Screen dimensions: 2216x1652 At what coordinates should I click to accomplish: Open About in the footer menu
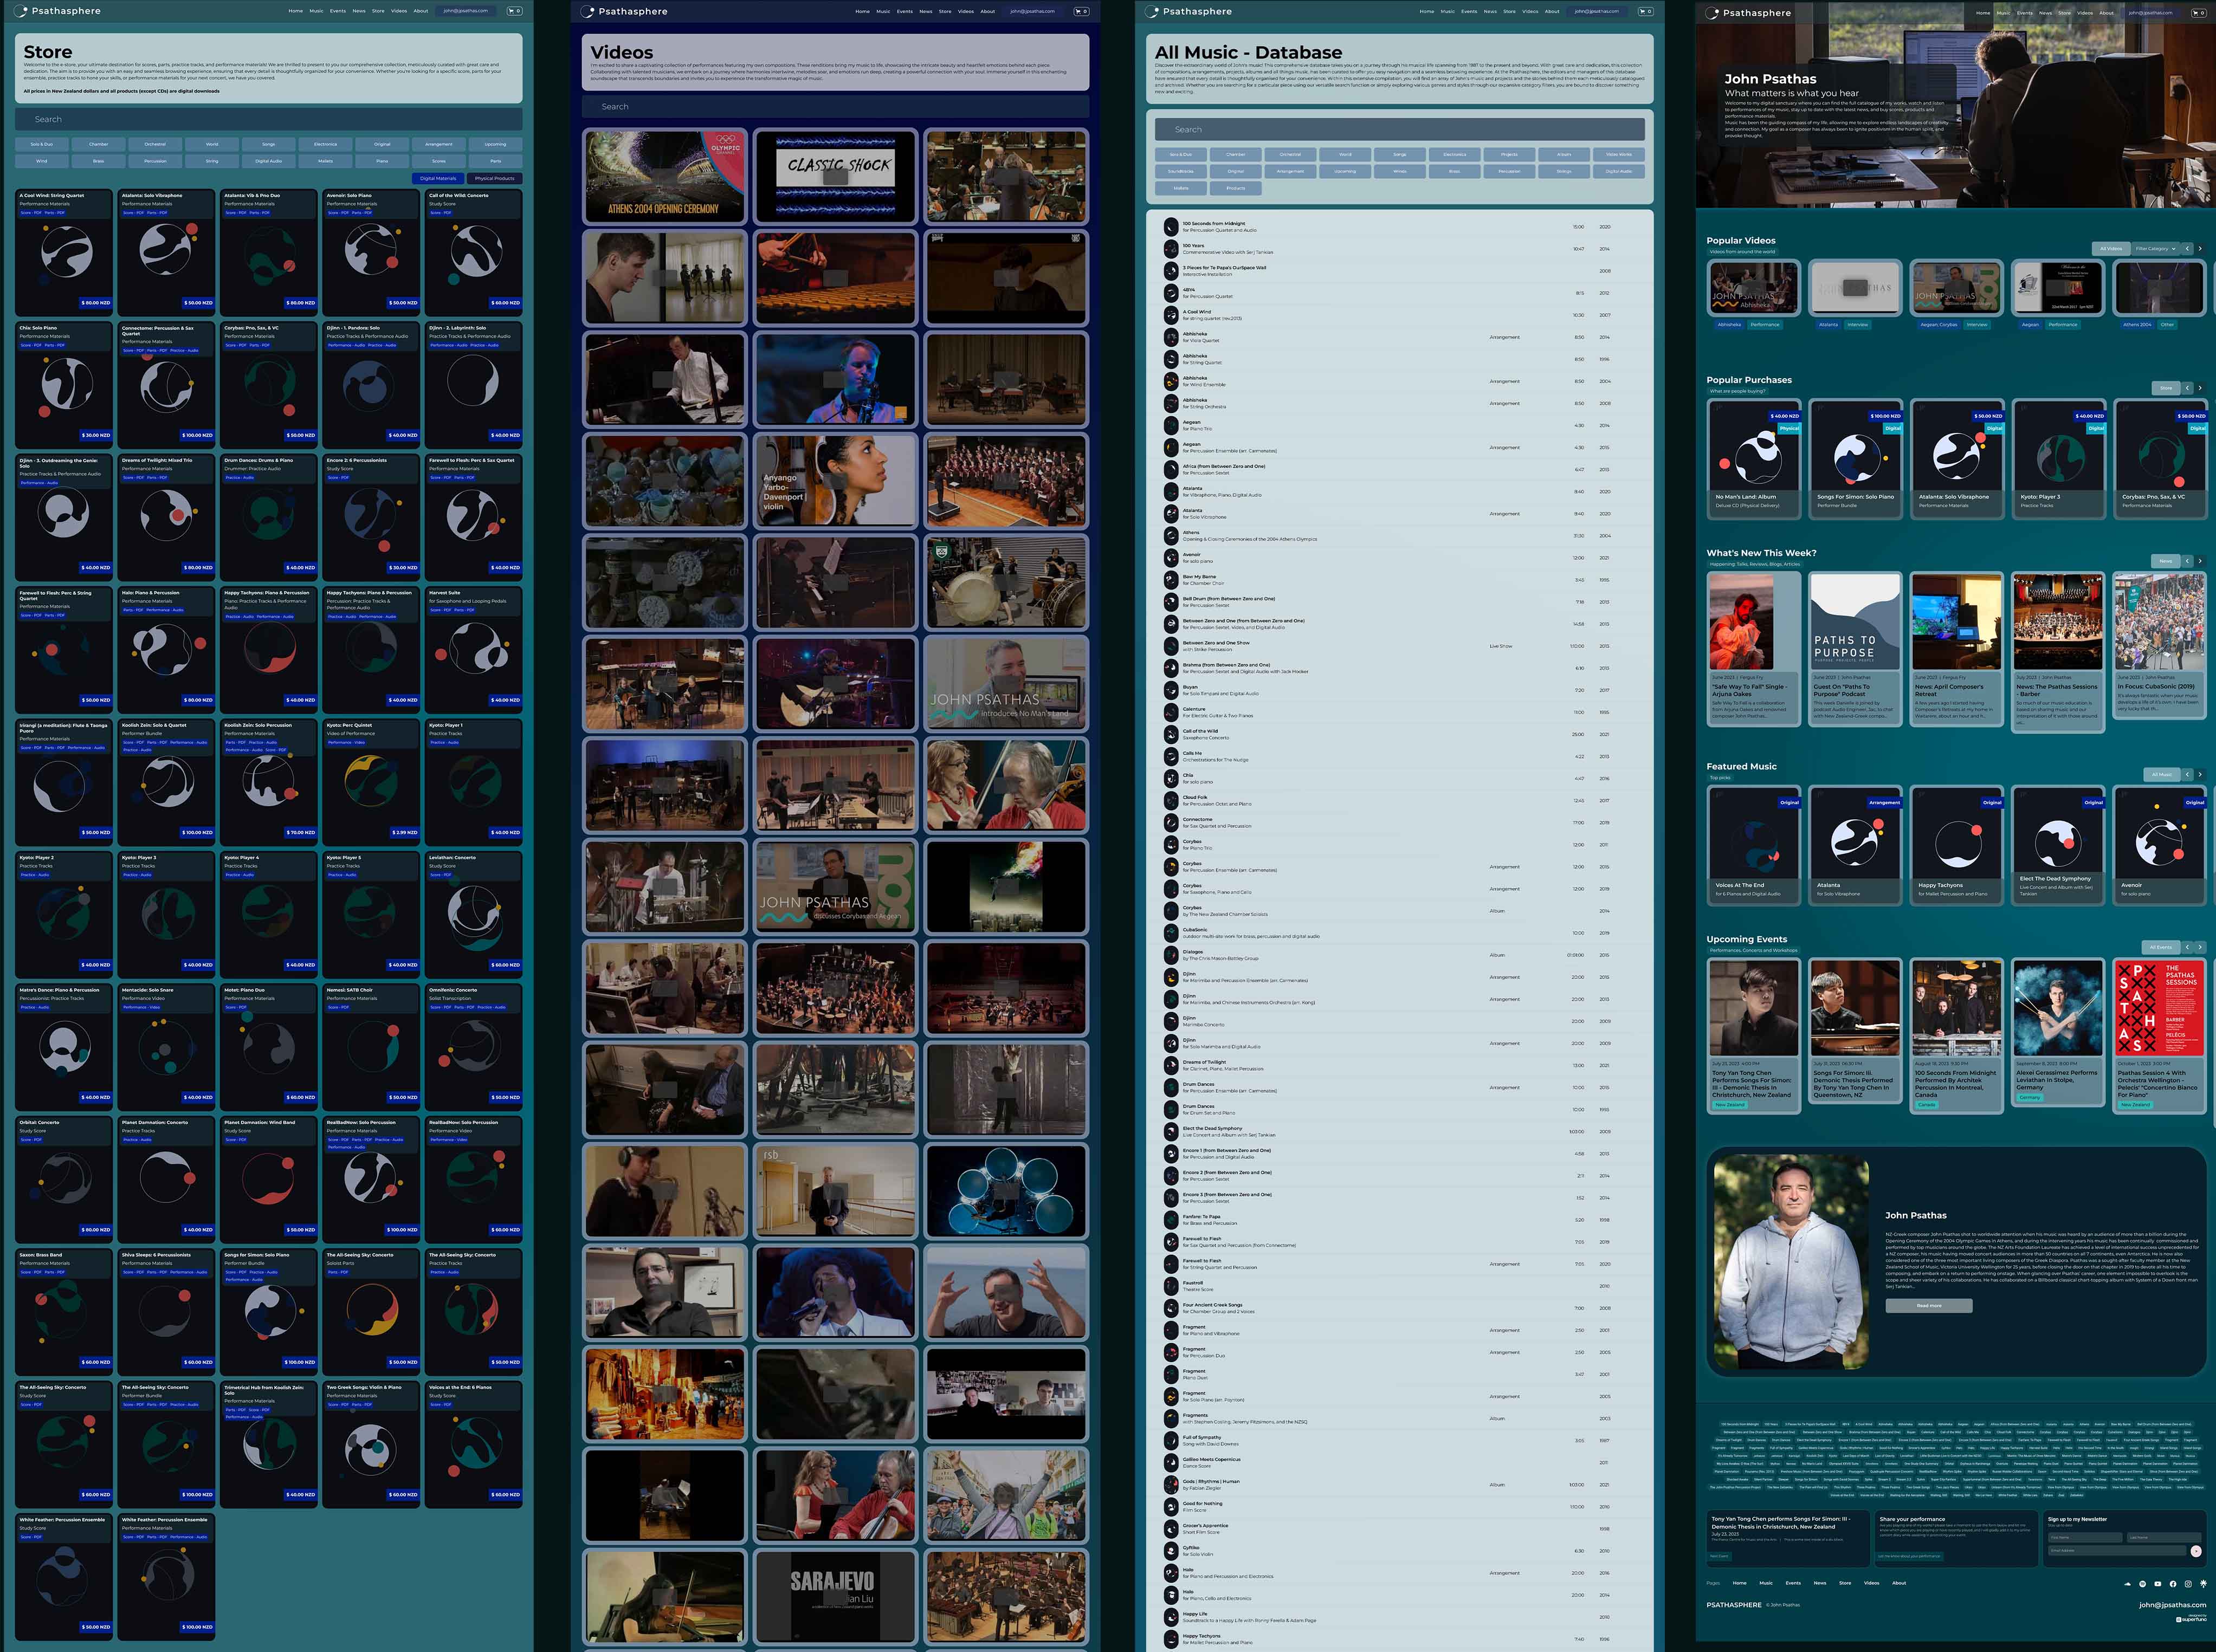[x=1898, y=1583]
